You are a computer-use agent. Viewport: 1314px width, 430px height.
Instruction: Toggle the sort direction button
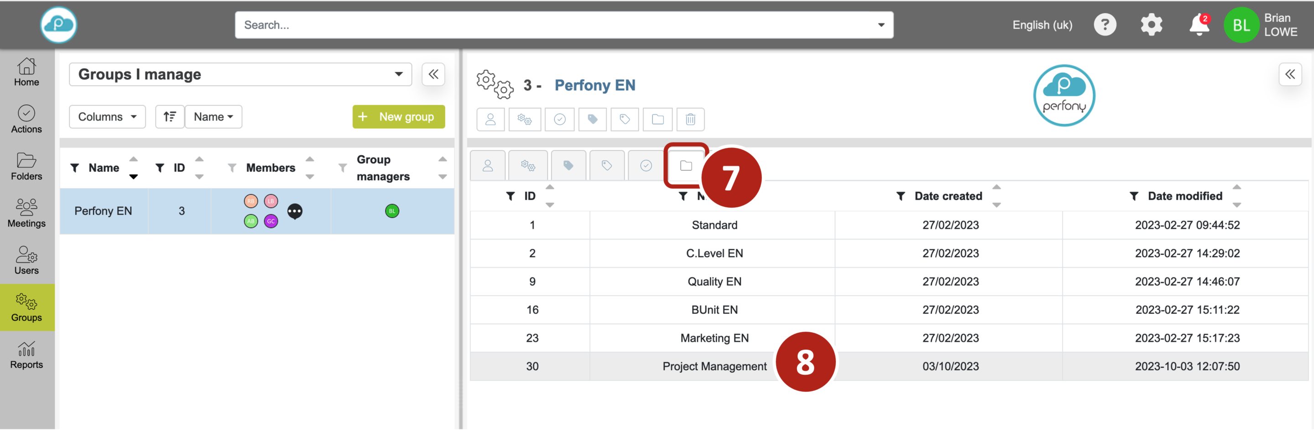[169, 117]
